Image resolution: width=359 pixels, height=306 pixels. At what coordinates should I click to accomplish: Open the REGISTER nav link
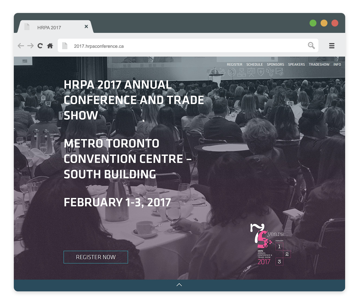click(234, 64)
